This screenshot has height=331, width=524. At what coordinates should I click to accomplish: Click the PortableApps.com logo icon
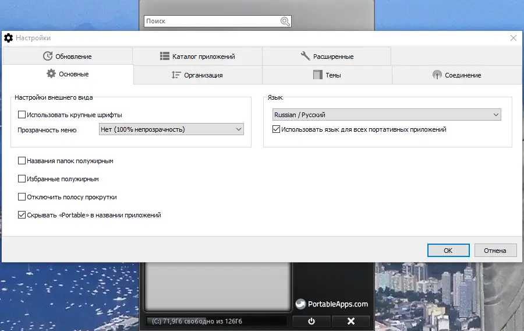(300, 304)
